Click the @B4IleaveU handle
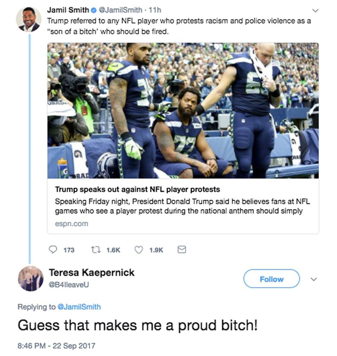 (69, 285)
